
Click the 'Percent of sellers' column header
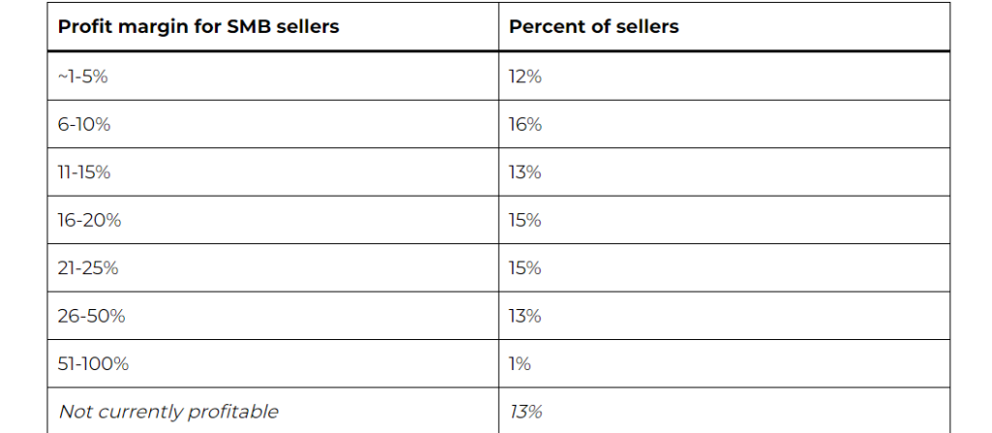click(594, 27)
